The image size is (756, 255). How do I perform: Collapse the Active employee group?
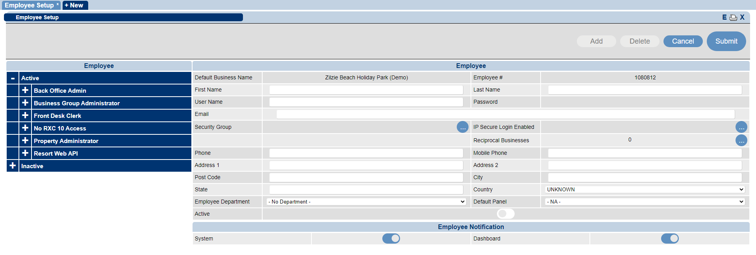(x=13, y=78)
